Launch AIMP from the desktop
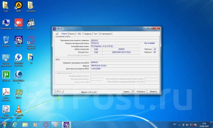 tap(19, 7)
